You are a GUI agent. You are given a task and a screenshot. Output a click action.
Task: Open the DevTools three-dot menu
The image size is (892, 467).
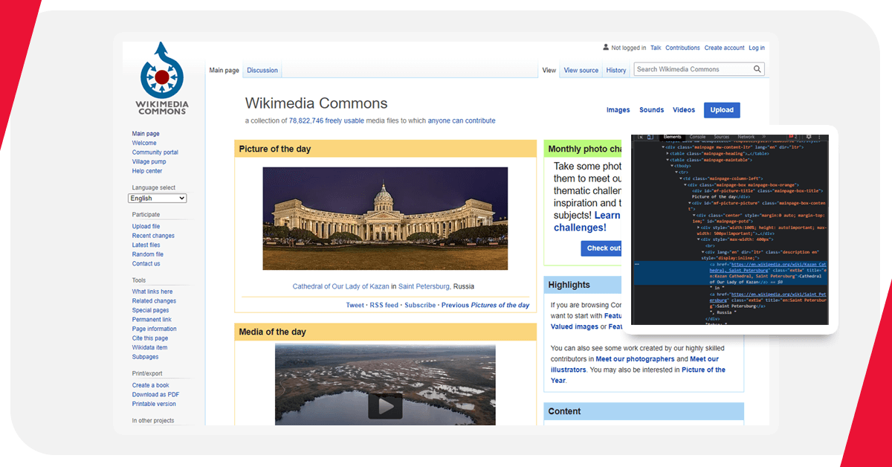(x=819, y=137)
